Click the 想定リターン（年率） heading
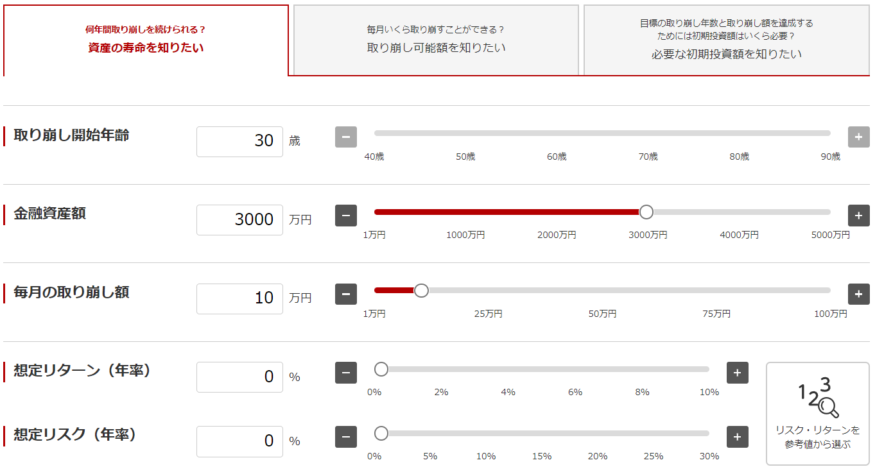Image resolution: width=875 pixels, height=467 pixels. click(82, 371)
